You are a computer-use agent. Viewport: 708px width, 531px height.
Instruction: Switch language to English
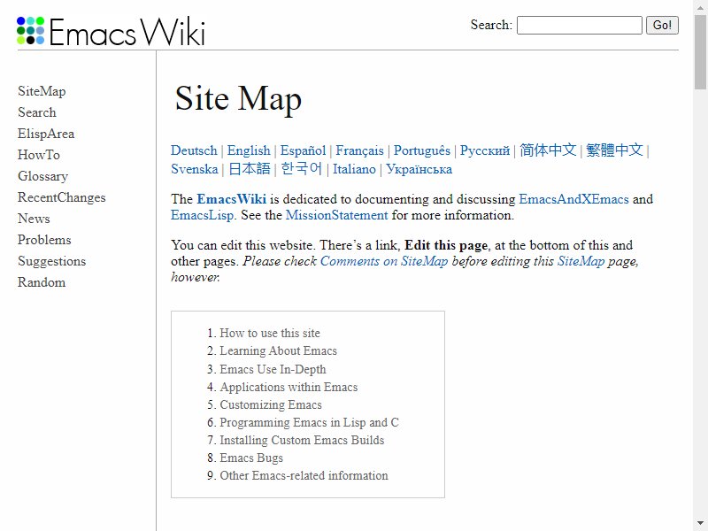click(249, 150)
